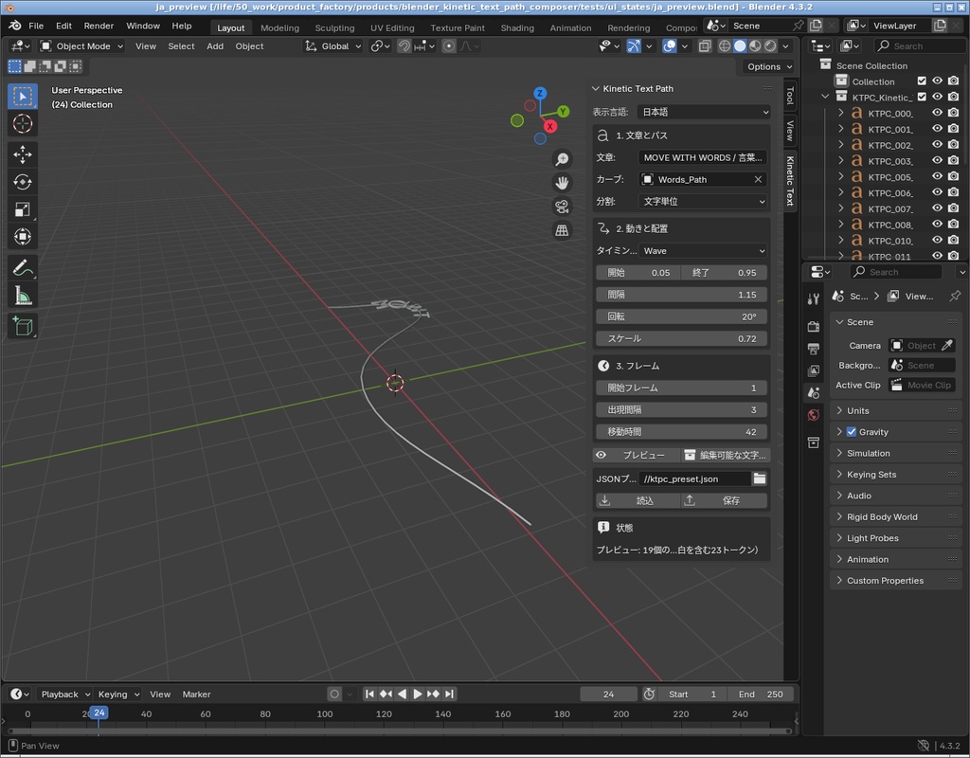Screen dimensions: 970x758
Task: Open Object Mode dropdown
Action: tap(81, 46)
